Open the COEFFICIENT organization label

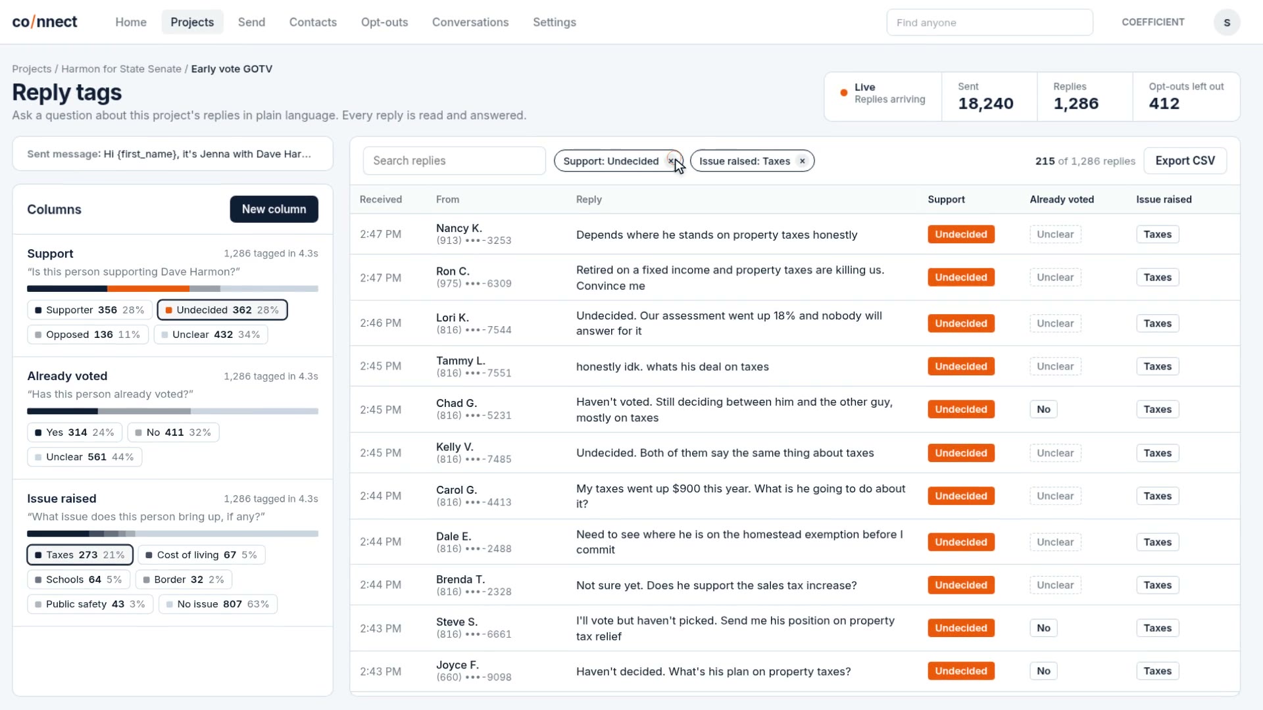click(x=1152, y=22)
